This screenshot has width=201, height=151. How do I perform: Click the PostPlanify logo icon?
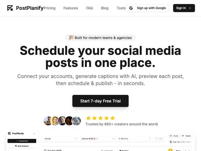click(x=10, y=8)
